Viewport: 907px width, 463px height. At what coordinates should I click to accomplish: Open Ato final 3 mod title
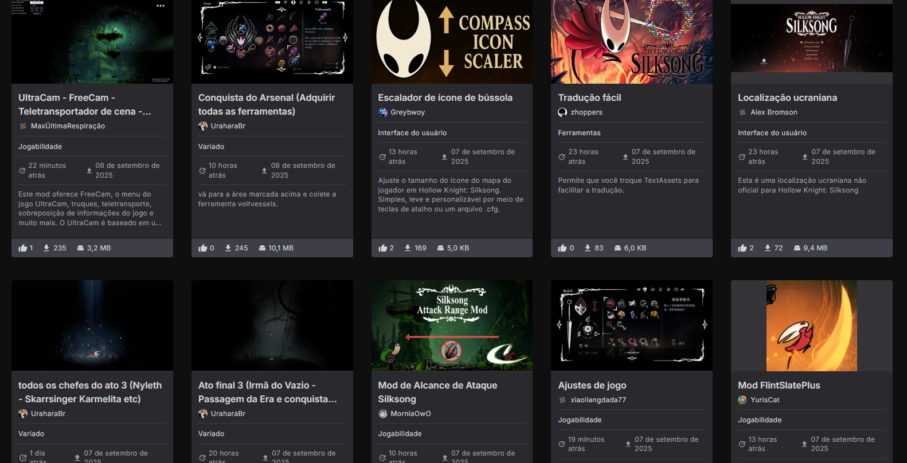coord(267,392)
